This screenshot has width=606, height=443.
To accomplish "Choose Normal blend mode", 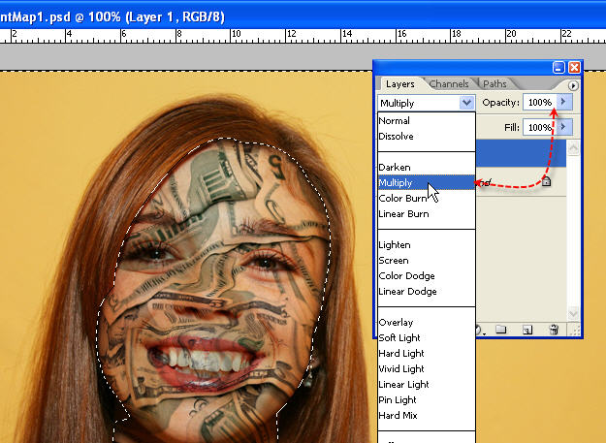I will [427, 120].
